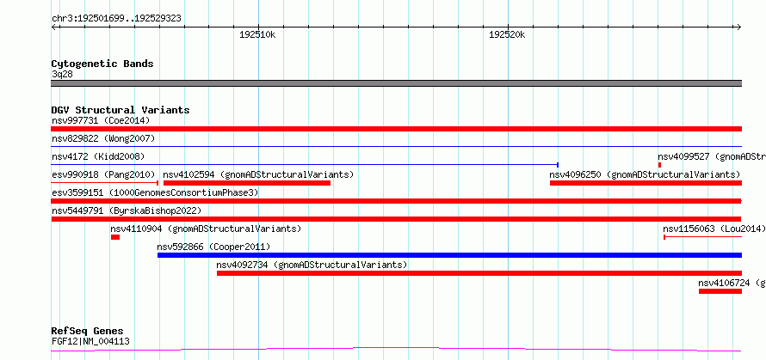Click the 192510k ruler position
766x360 pixels.
tap(257, 34)
